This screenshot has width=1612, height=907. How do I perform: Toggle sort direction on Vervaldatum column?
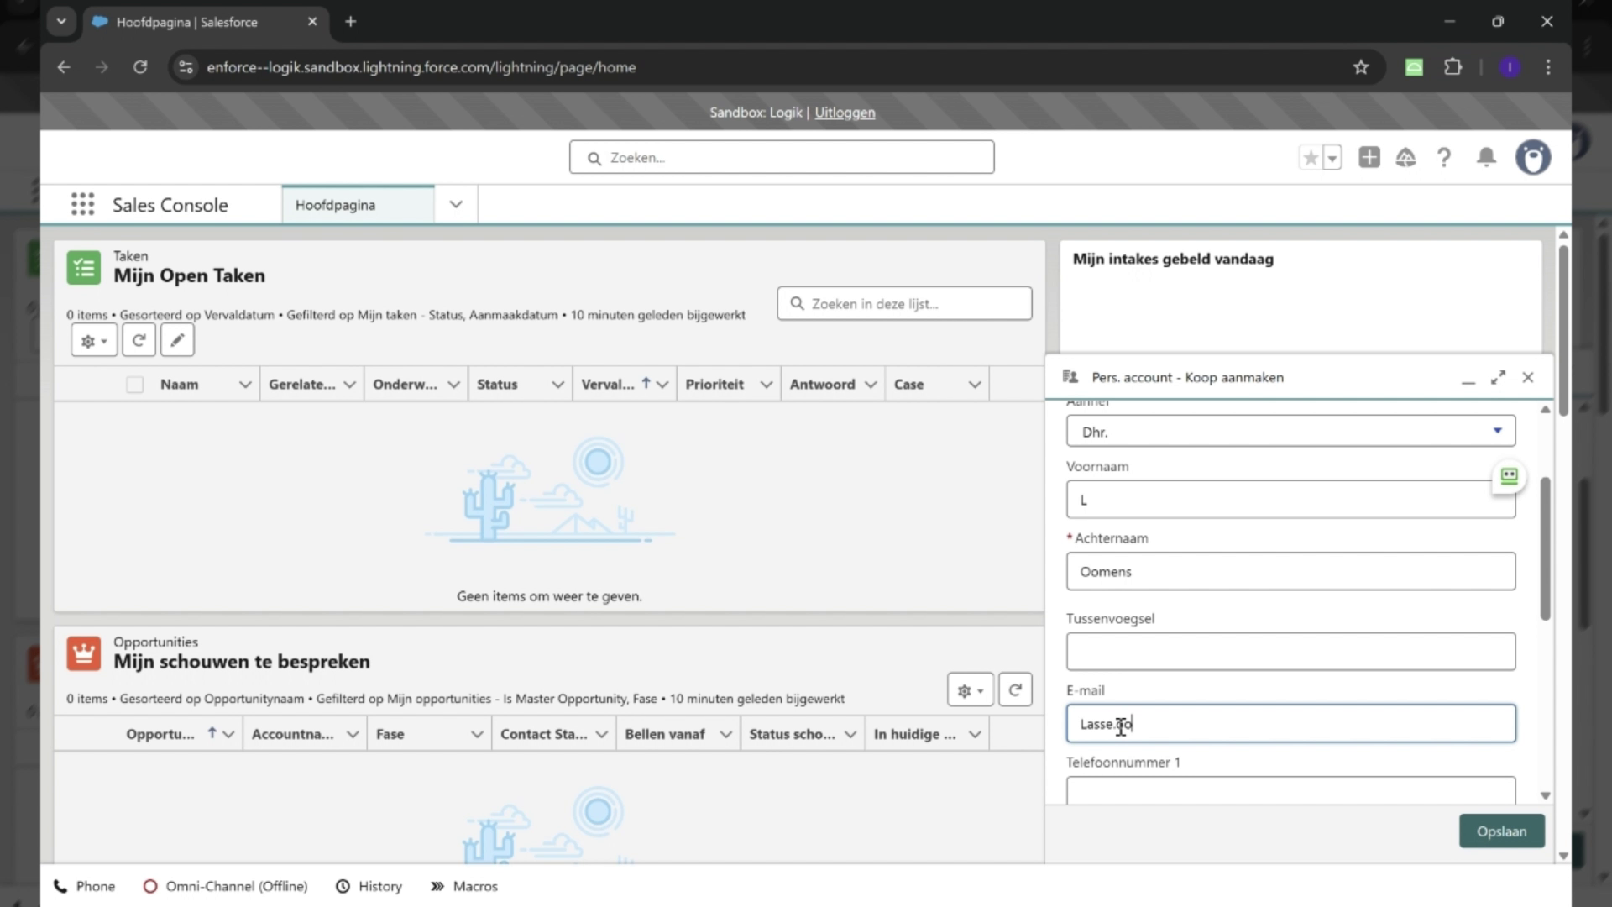(x=645, y=383)
